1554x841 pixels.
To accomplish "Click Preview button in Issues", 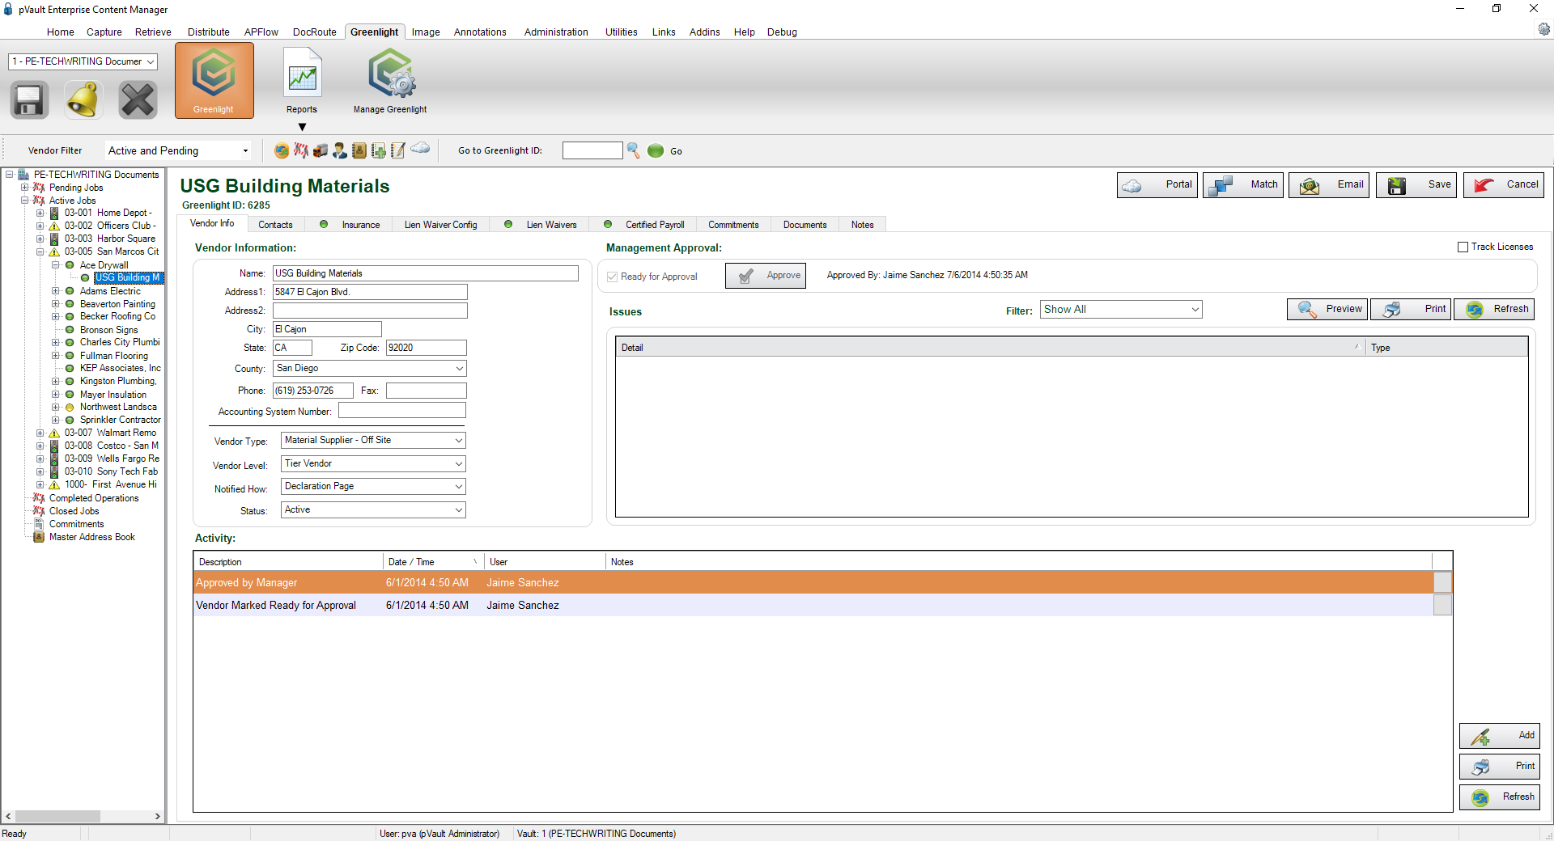I will tap(1327, 310).
